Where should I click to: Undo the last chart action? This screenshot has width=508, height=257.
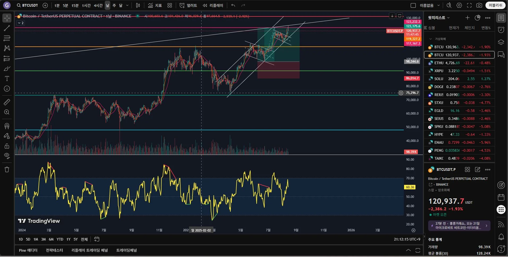pyautogui.click(x=233, y=5)
